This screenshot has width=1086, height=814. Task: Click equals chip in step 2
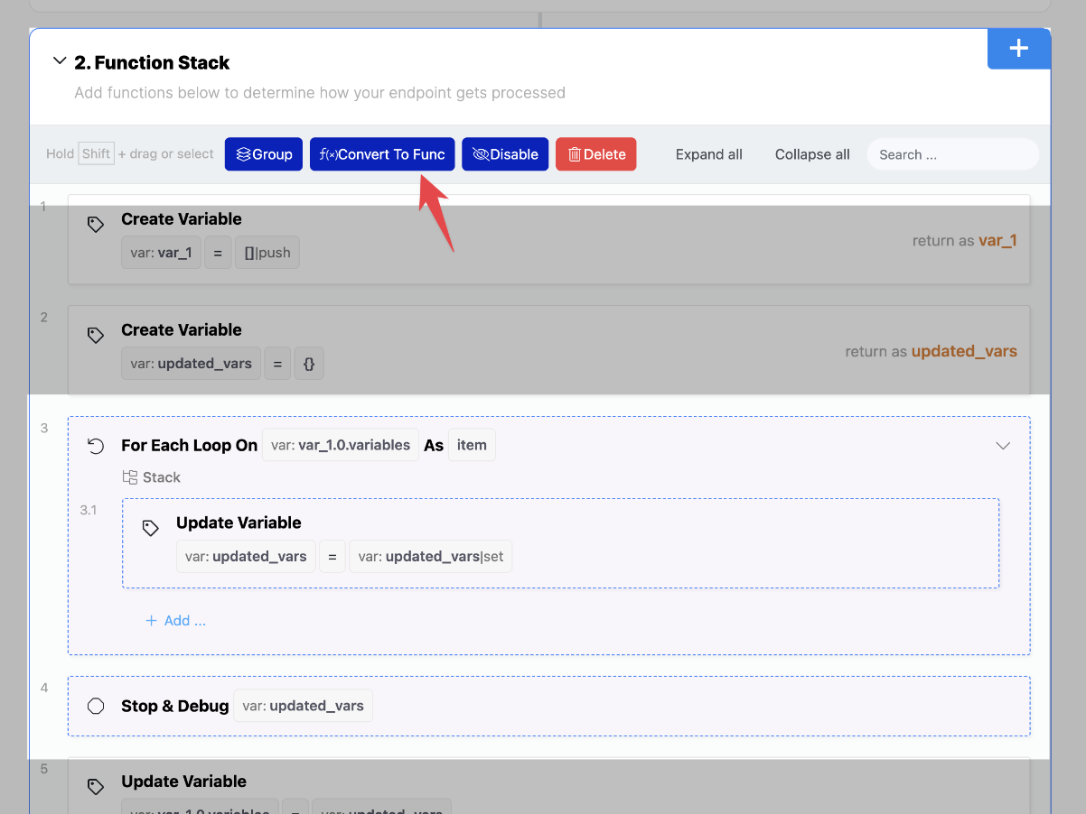[277, 364]
